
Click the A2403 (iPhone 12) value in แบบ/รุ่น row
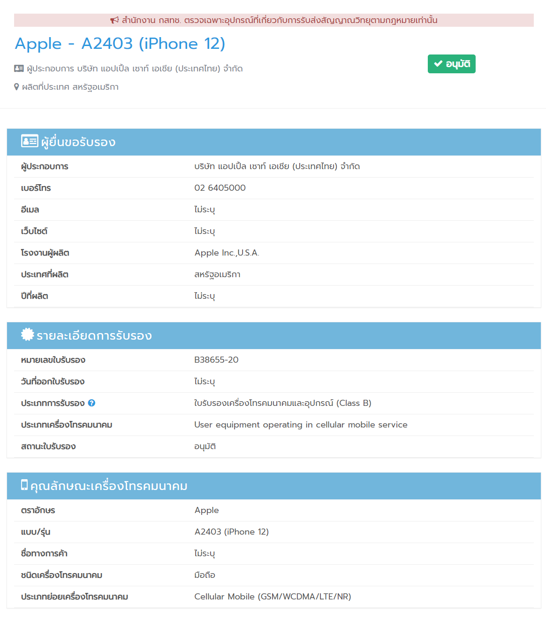[232, 532]
